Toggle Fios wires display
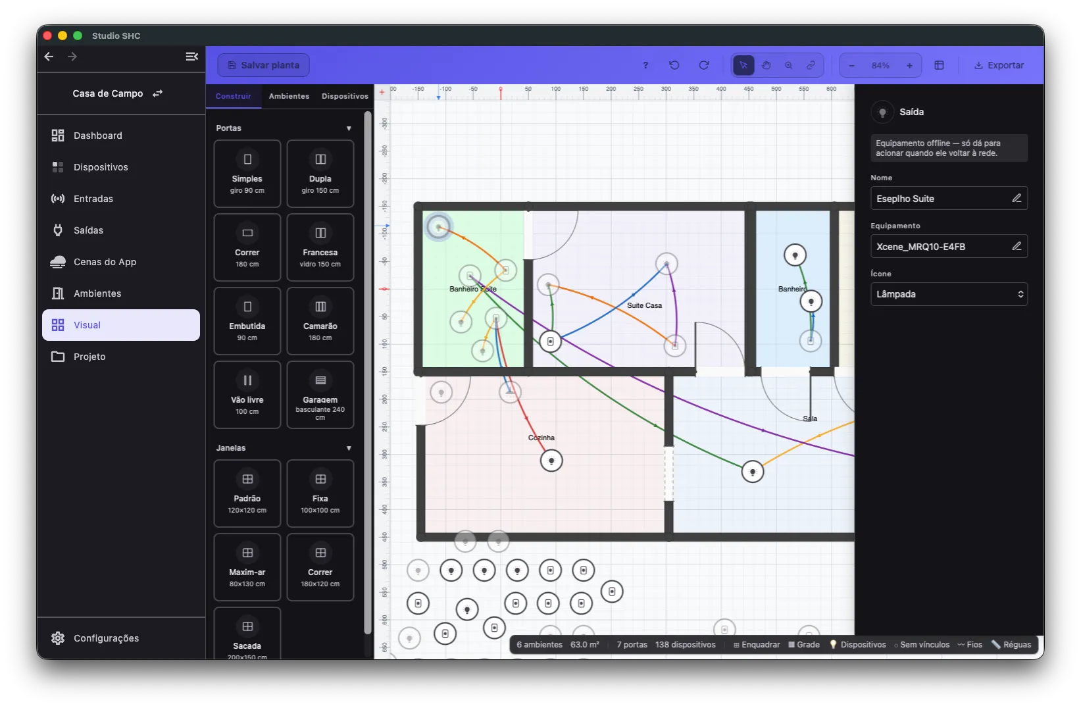Image resolution: width=1081 pixels, height=708 pixels. pos(970,645)
